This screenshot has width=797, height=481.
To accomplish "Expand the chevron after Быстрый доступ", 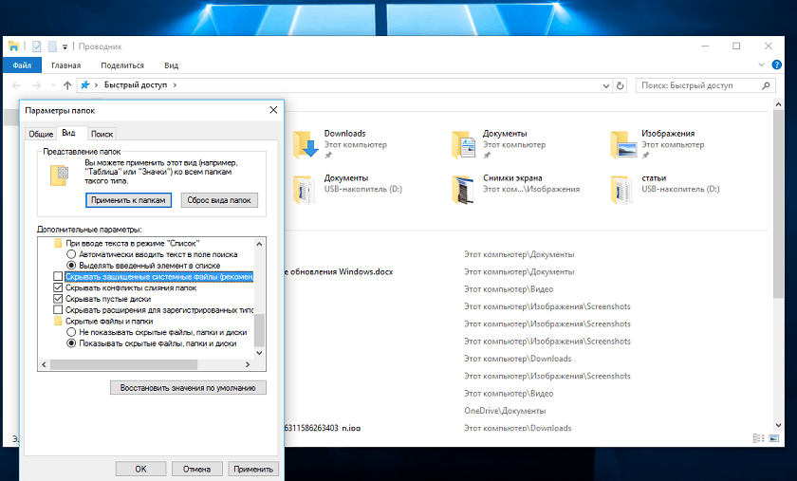I will pyautogui.click(x=175, y=85).
